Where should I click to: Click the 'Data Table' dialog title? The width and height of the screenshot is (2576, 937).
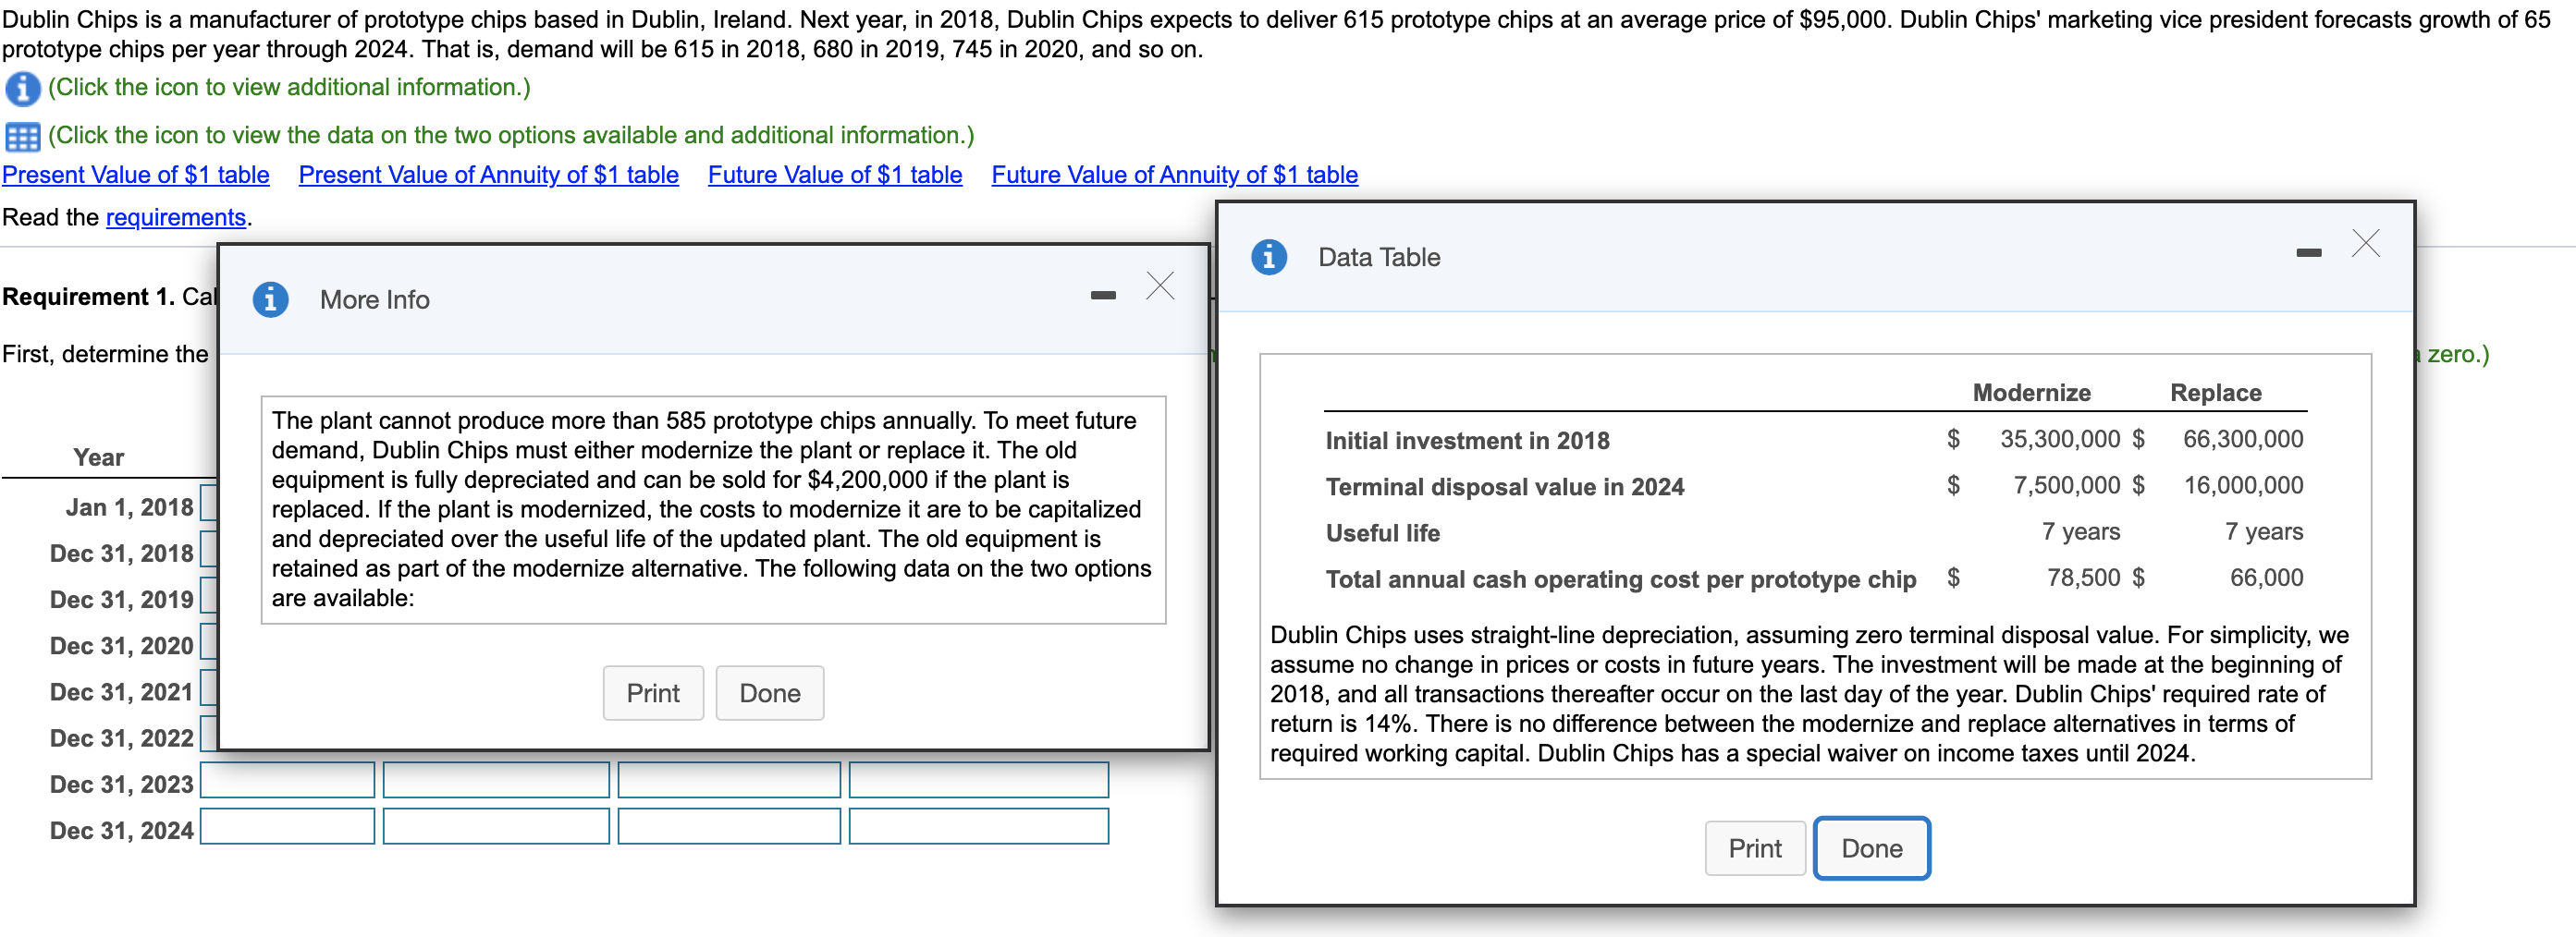1379,258
